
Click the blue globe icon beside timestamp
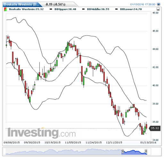click(159, 4)
